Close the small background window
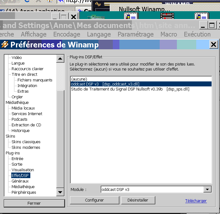This screenshot has height=214, width=220. 74,17
